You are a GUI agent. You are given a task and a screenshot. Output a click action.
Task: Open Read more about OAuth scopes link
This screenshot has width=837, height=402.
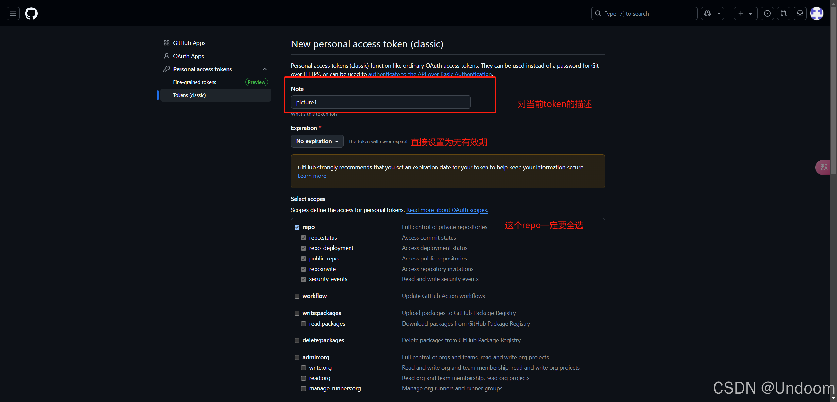click(447, 210)
